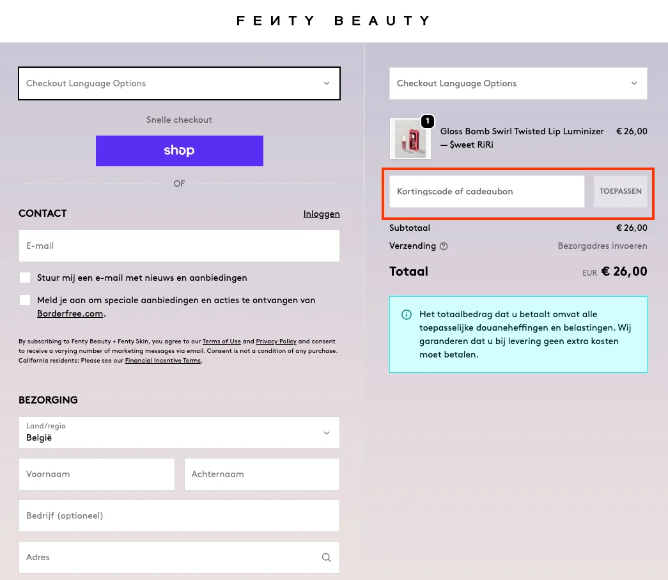Expand the Land/regio country selector showing België
Screen dimensions: 668x580
point(179,433)
